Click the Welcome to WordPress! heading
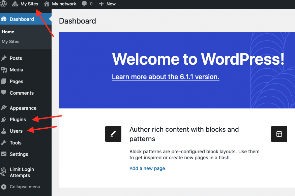The height and width of the screenshot is (196, 295). tap(198, 59)
